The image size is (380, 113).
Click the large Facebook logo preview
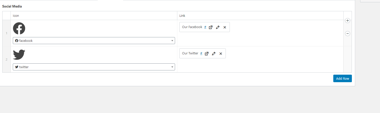[x=19, y=28]
